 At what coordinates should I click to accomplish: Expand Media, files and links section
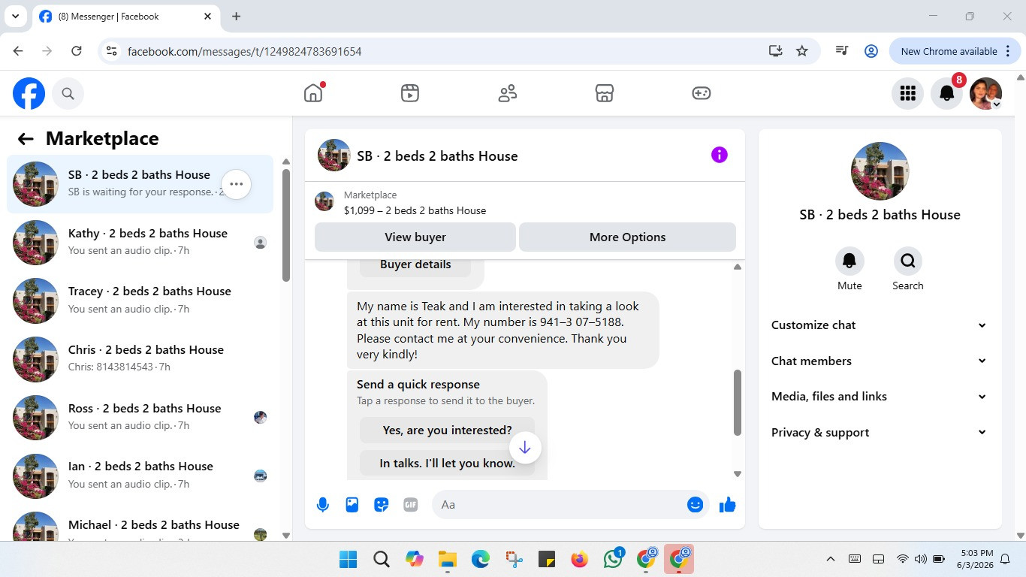(880, 397)
